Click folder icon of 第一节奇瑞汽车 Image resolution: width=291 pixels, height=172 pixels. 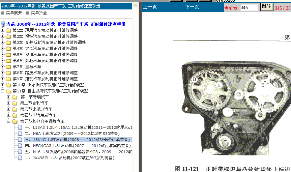pos(14,97)
